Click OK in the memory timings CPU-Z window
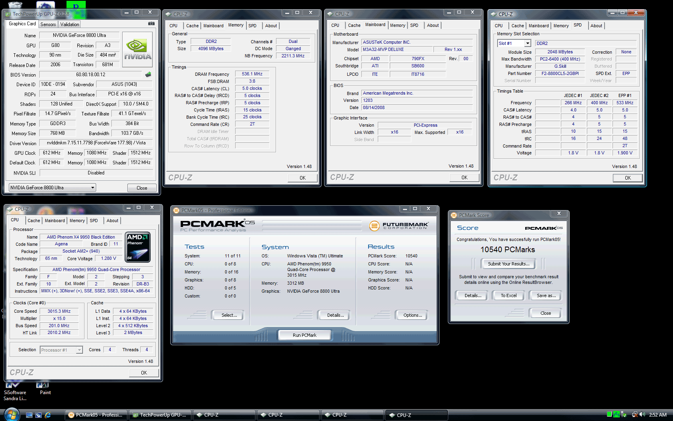The image size is (673, 421). 302,178
